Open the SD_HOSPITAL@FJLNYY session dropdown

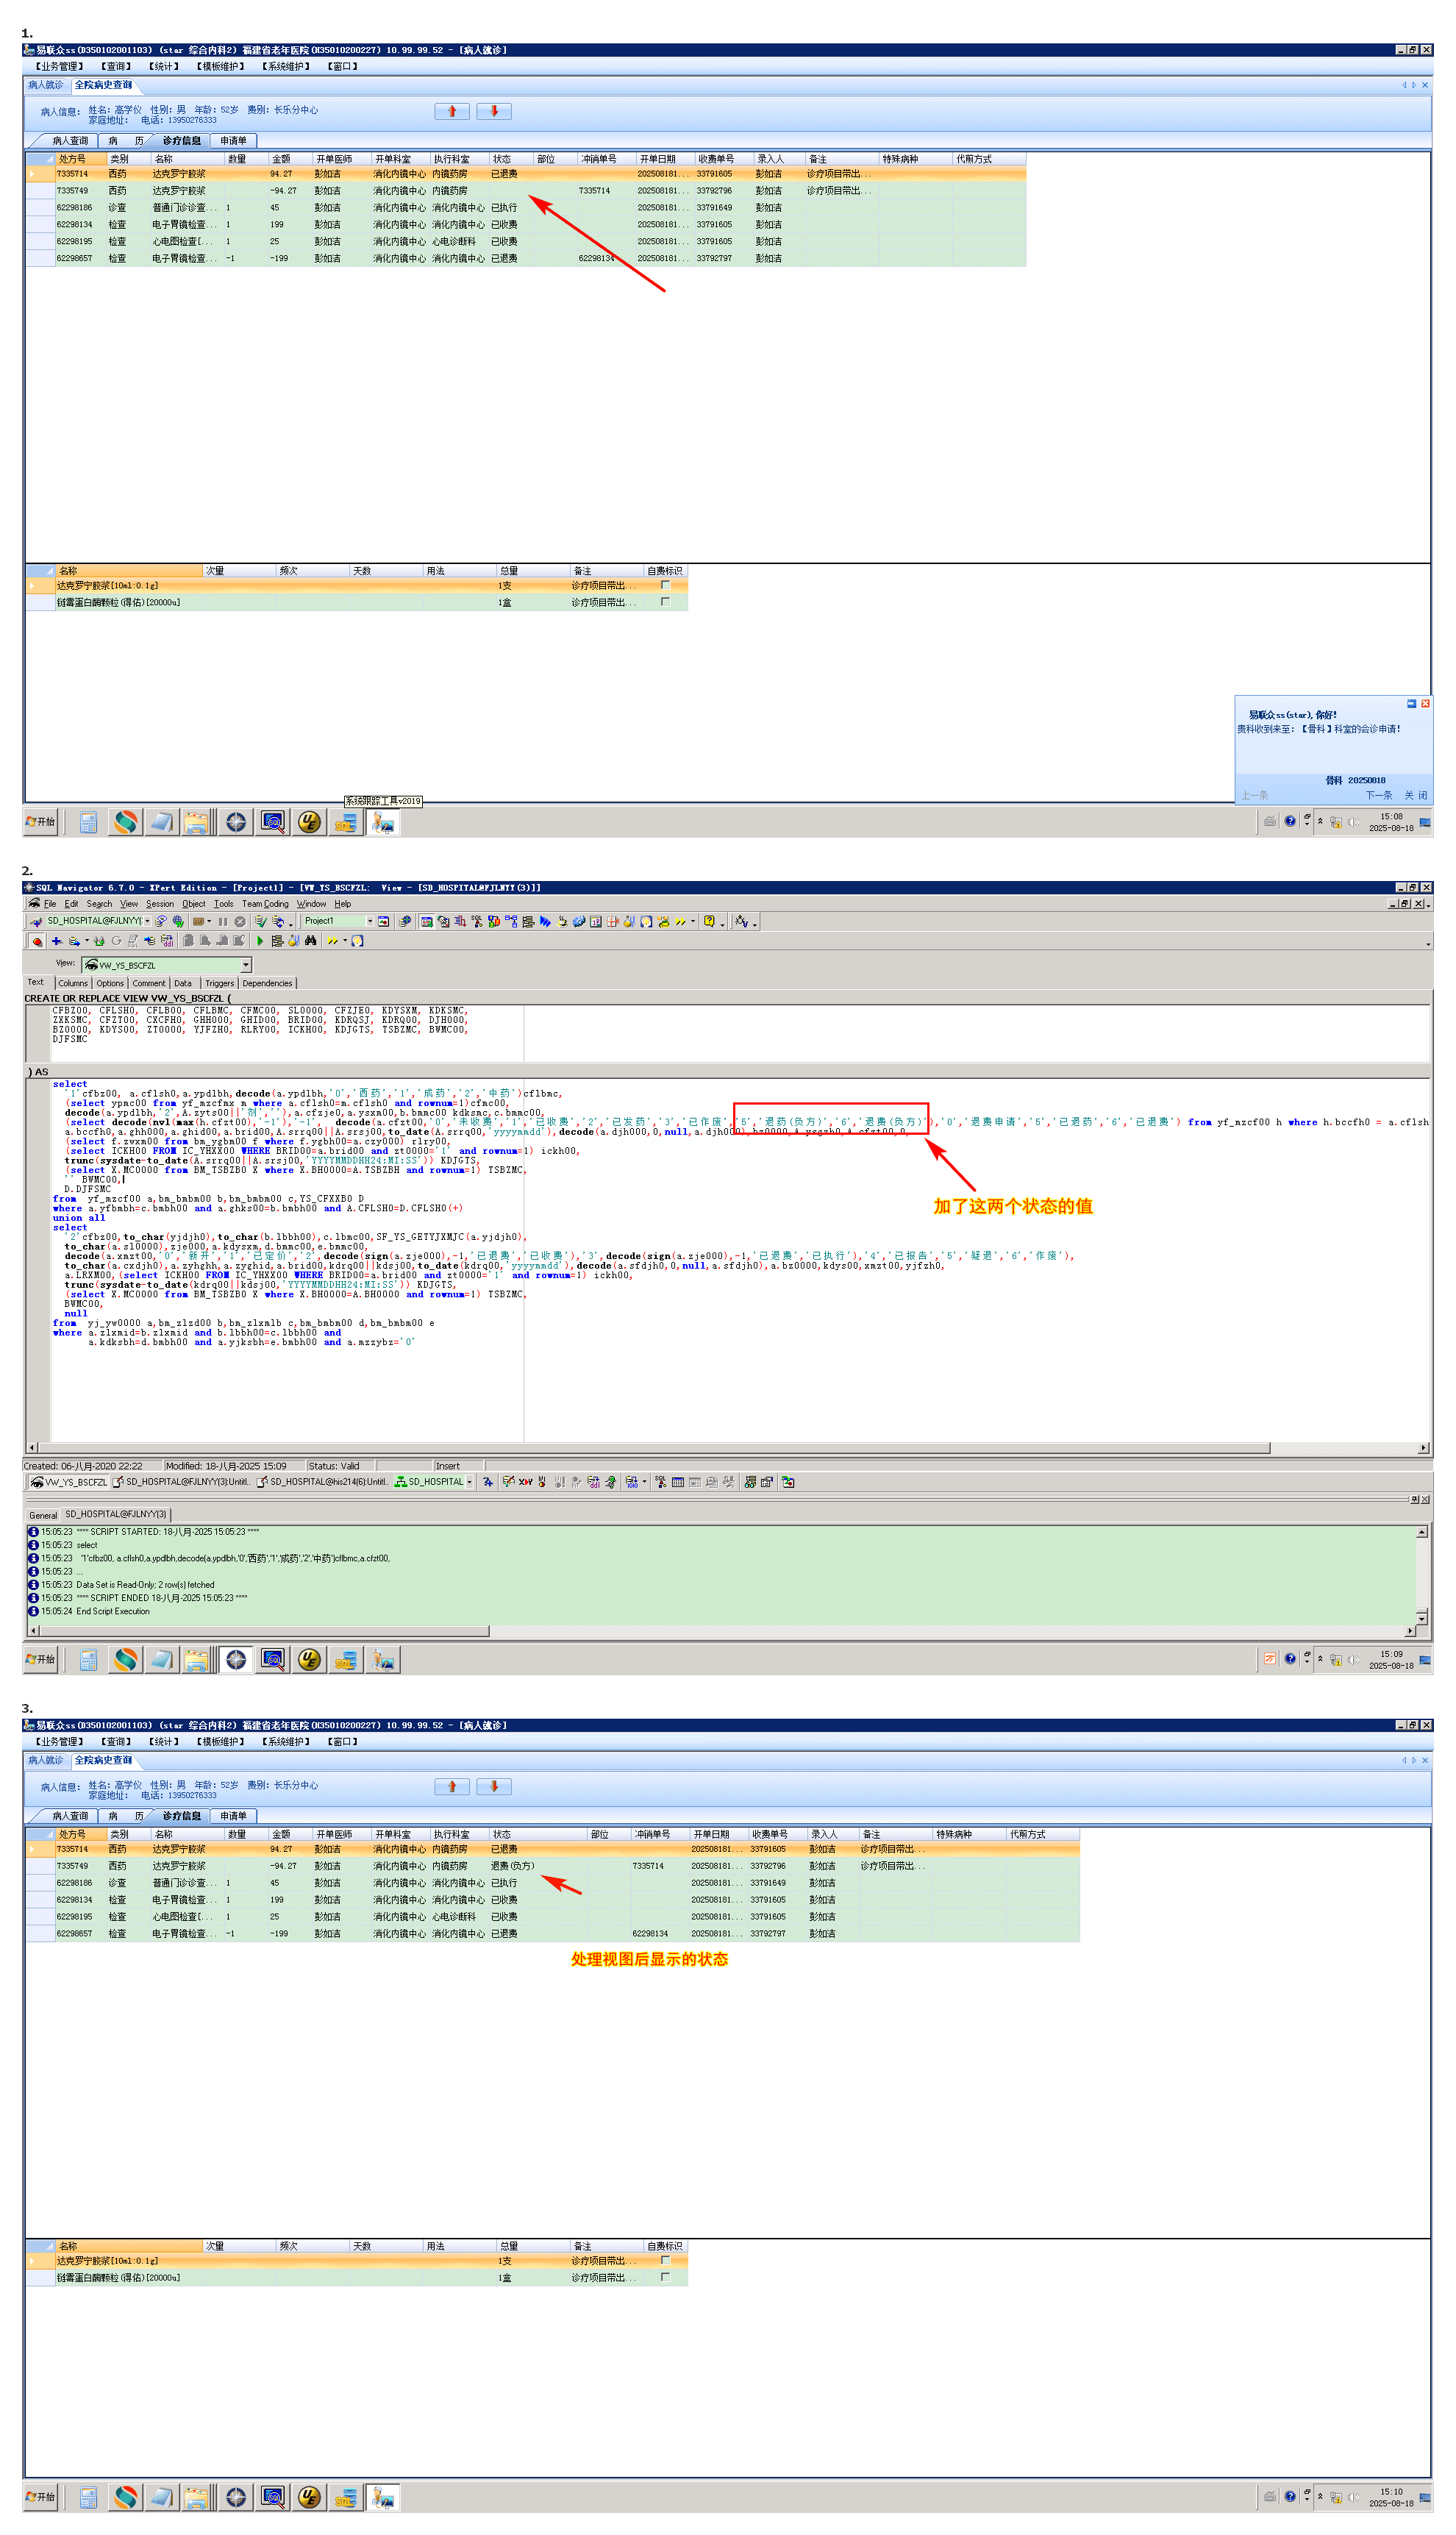click(147, 922)
